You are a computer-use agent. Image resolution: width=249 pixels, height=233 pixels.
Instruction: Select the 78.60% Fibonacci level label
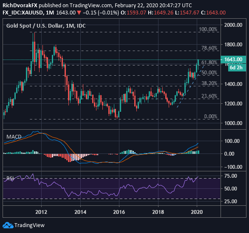coord(209,48)
